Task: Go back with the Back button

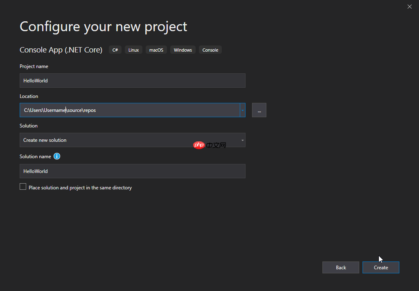Action: point(341,268)
